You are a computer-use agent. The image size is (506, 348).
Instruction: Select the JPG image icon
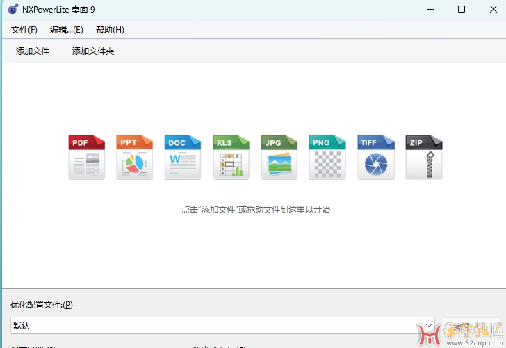coord(279,158)
